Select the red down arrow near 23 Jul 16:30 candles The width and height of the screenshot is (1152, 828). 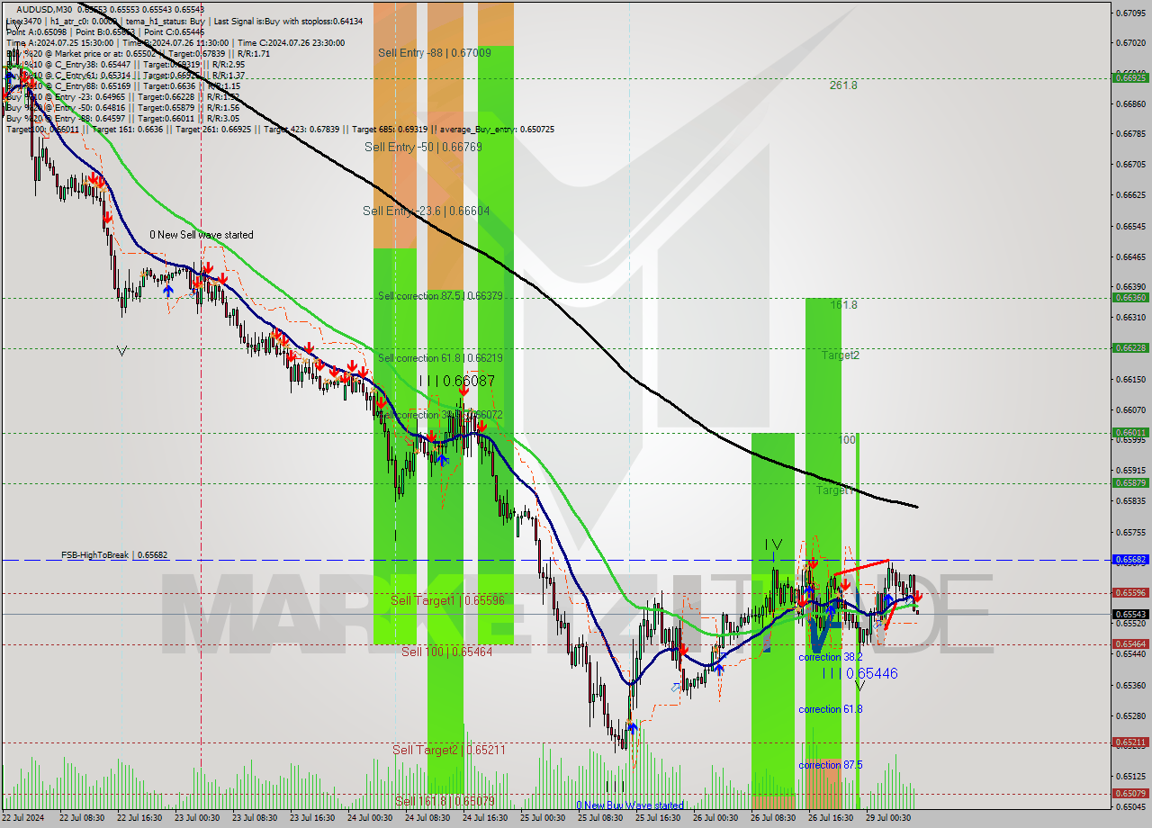click(x=310, y=348)
